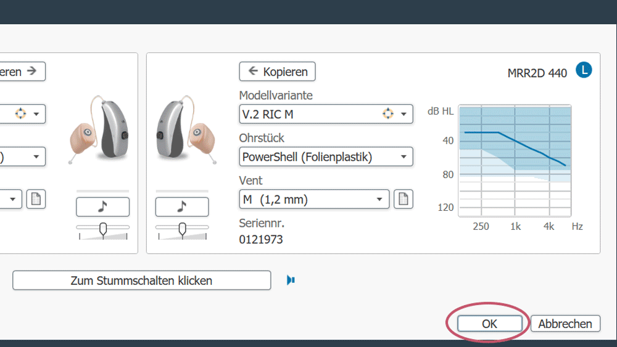
Task: Click the right volume slider handle
Action: (x=182, y=229)
